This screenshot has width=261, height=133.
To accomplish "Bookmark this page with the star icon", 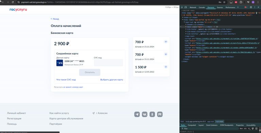I will 224,2.
